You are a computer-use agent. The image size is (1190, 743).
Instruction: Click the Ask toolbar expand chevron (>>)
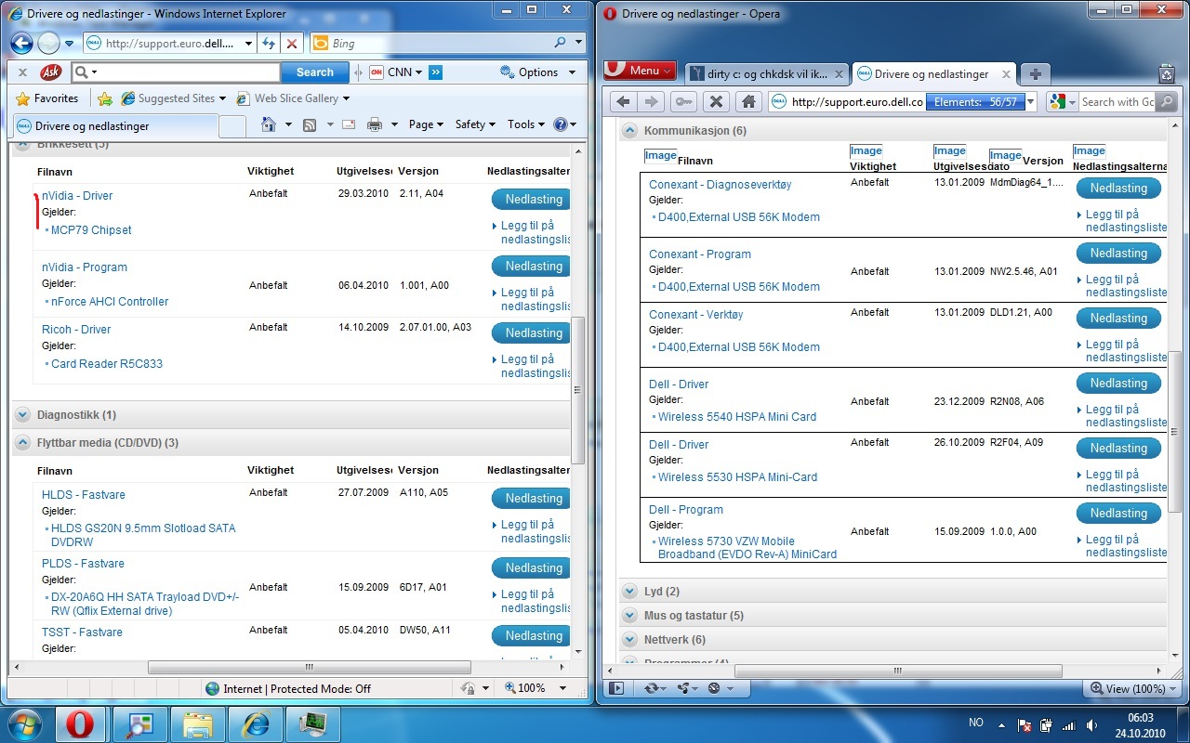[435, 72]
